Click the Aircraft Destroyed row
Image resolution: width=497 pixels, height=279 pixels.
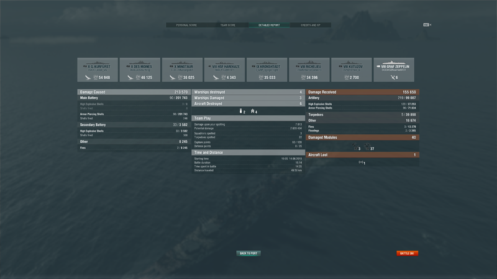tap(248, 104)
